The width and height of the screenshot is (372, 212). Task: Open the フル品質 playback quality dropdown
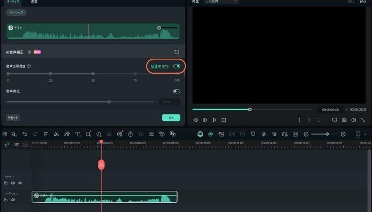(x=222, y=2)
